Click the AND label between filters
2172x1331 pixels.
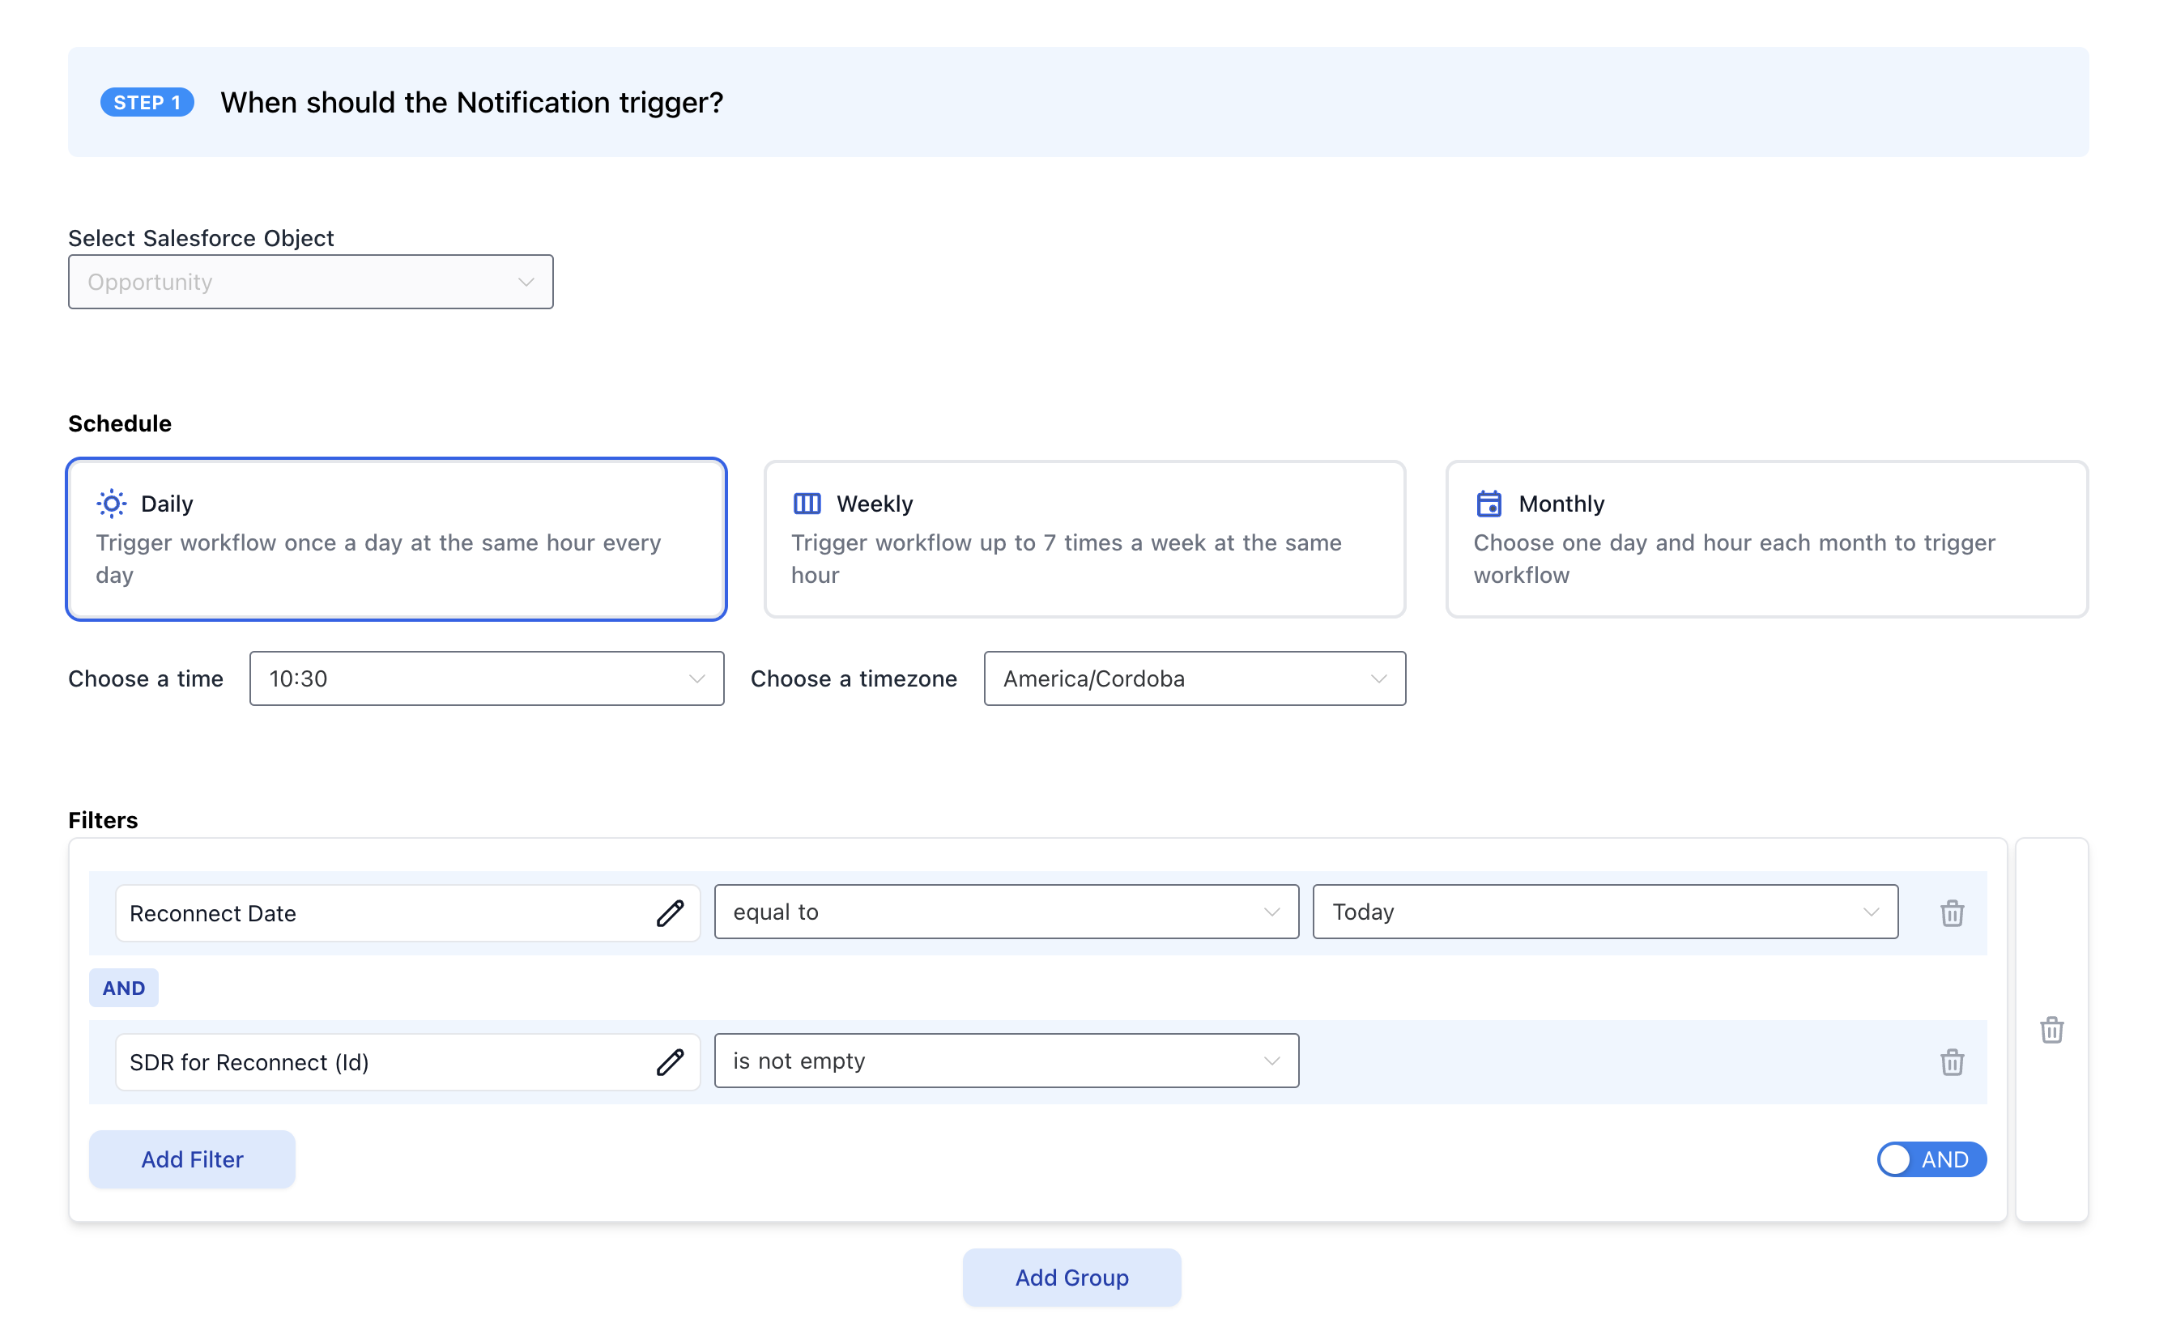[x=123, y=988]
